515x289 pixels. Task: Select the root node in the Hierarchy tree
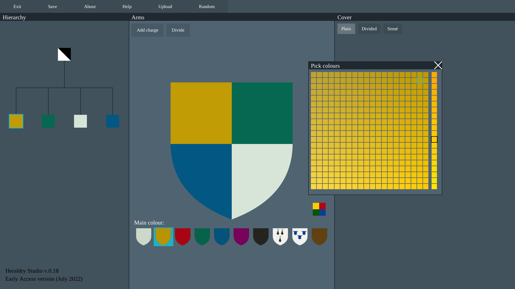(x=64, y=54)
